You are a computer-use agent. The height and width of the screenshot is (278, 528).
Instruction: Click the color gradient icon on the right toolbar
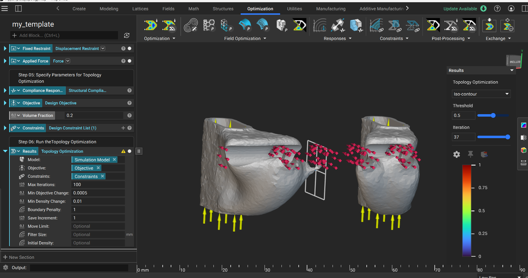click(524, 125)
